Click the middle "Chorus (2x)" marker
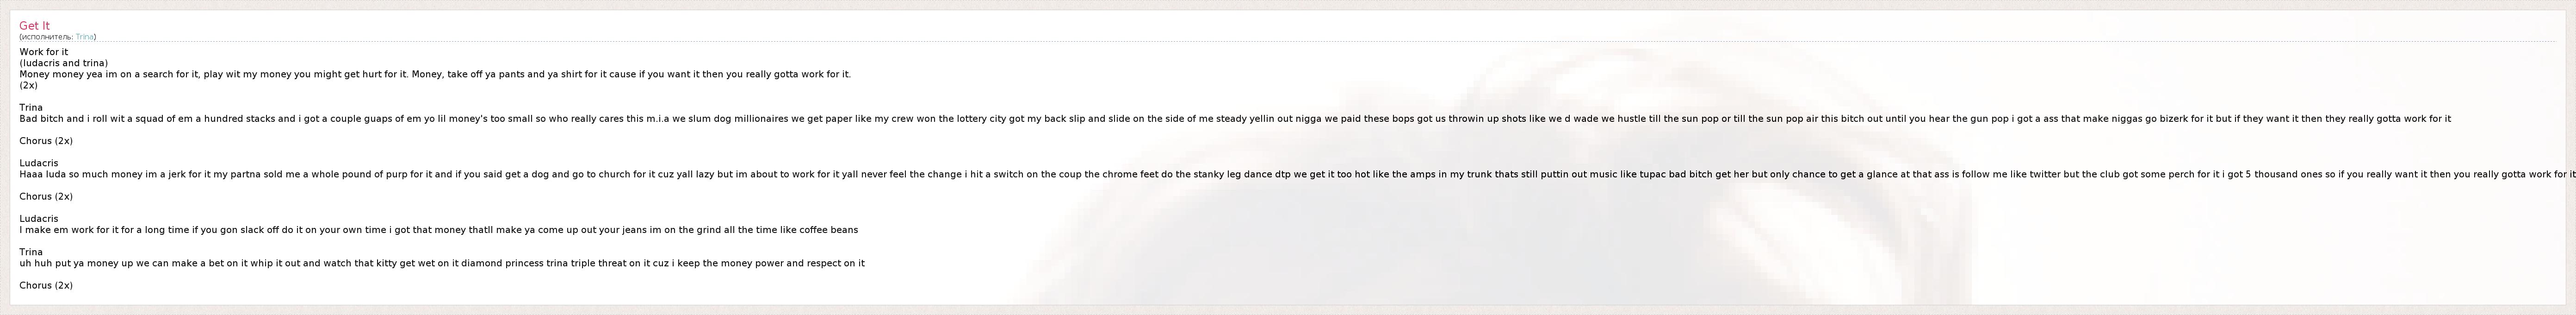The width and height of the screenshot is (2576, 315). coord(46,196)
